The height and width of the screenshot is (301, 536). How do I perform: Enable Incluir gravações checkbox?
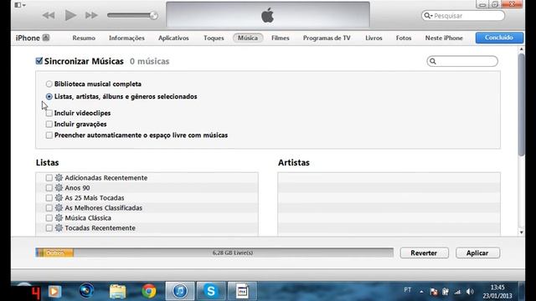(x=49, y=124)
